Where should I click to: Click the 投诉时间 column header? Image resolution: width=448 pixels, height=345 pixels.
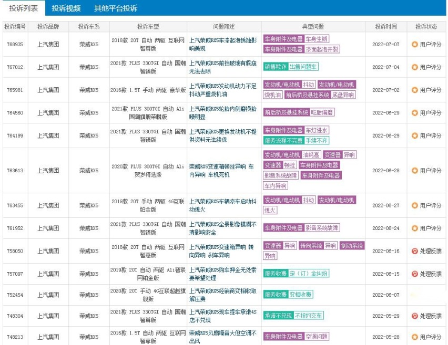click(x=386, y=27)
